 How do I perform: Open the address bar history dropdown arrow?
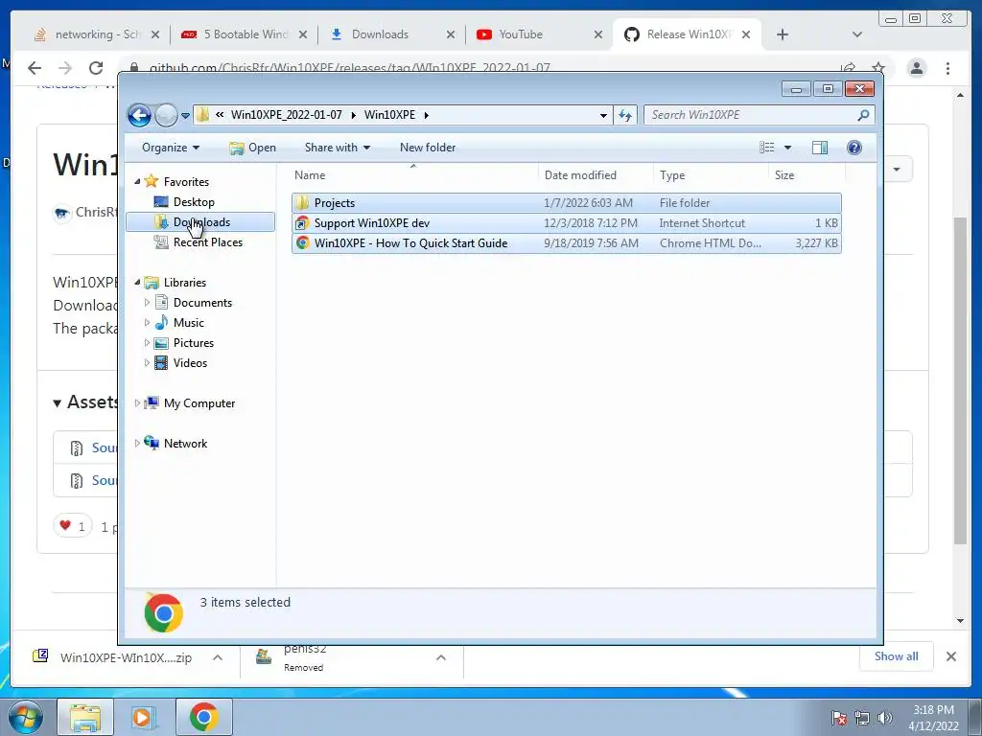tap(603, 116)
